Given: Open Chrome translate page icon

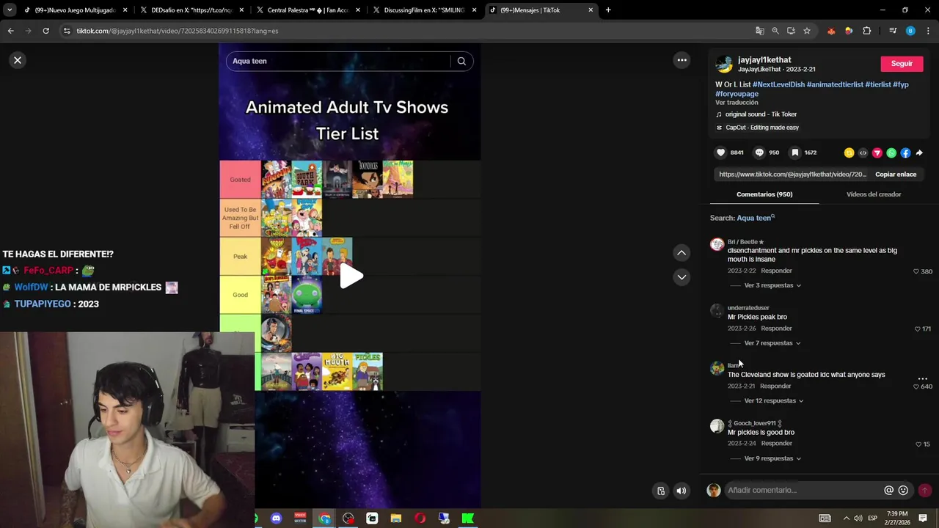Looking at the screenshot, I should [760, 31].
